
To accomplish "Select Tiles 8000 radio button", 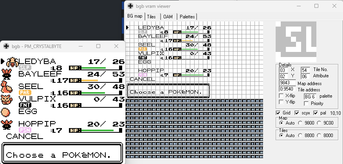I will point(319,135).
